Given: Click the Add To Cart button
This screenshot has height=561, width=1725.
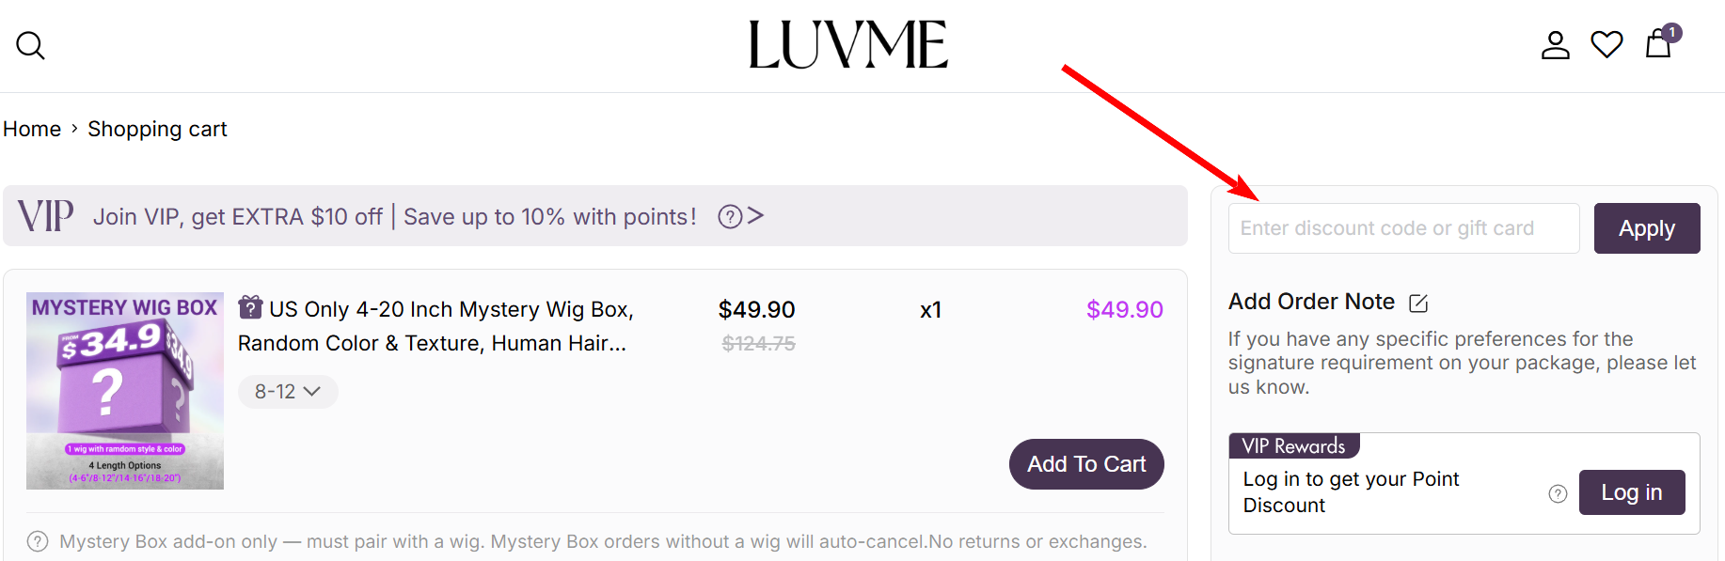Looking at the screenshot, I should [1086, 464].
